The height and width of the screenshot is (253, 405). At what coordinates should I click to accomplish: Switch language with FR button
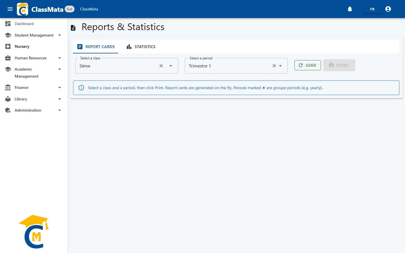click(372, 9)
